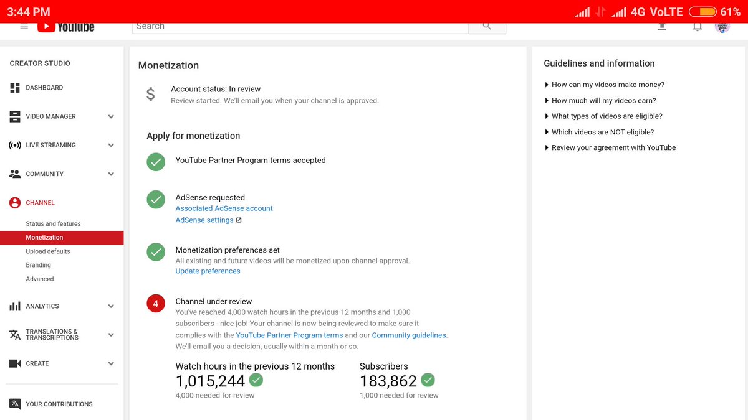
Task: Open the hamburger menu icon
Action: (24, 26)
